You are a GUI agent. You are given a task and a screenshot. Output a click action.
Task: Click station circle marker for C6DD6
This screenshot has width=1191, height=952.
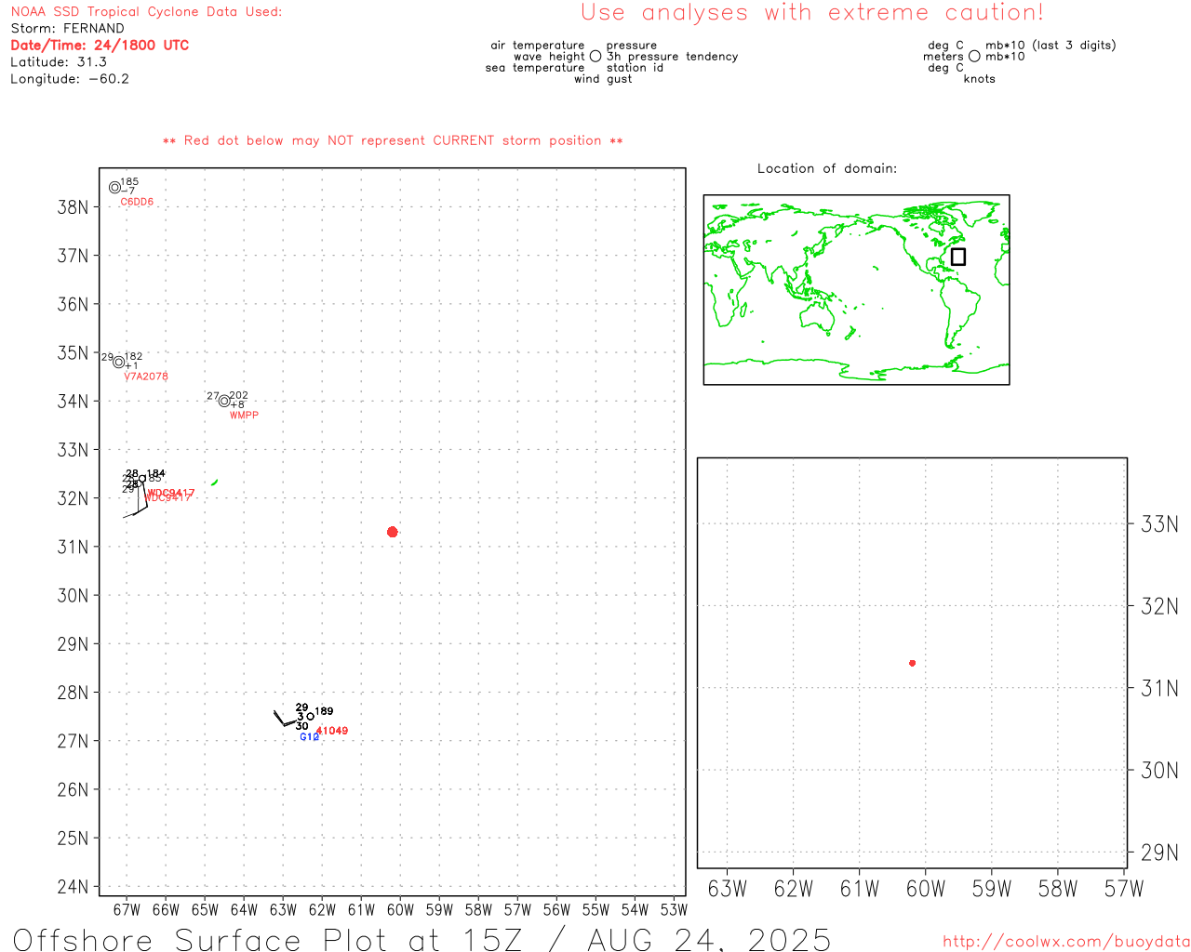114,187
